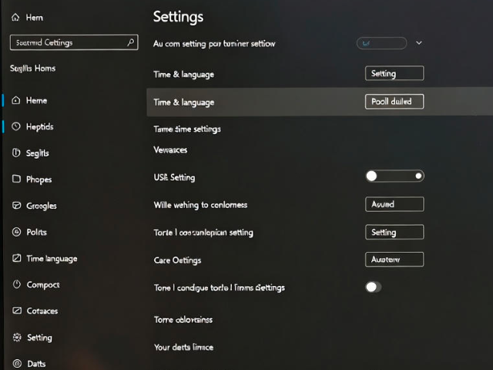Screen dimensions: 493x370
Task: Open the dropdown field in the top row
Action: tap(381, 43)
